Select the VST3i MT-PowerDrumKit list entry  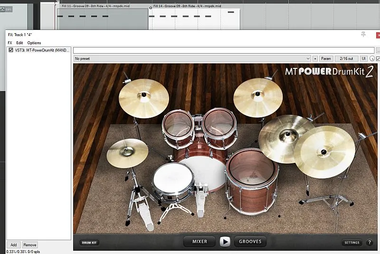[x=39, y=50]
